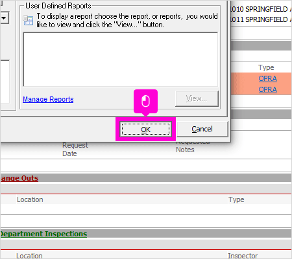
Task: Click the Request Date column header
Action: pos(75,150)
